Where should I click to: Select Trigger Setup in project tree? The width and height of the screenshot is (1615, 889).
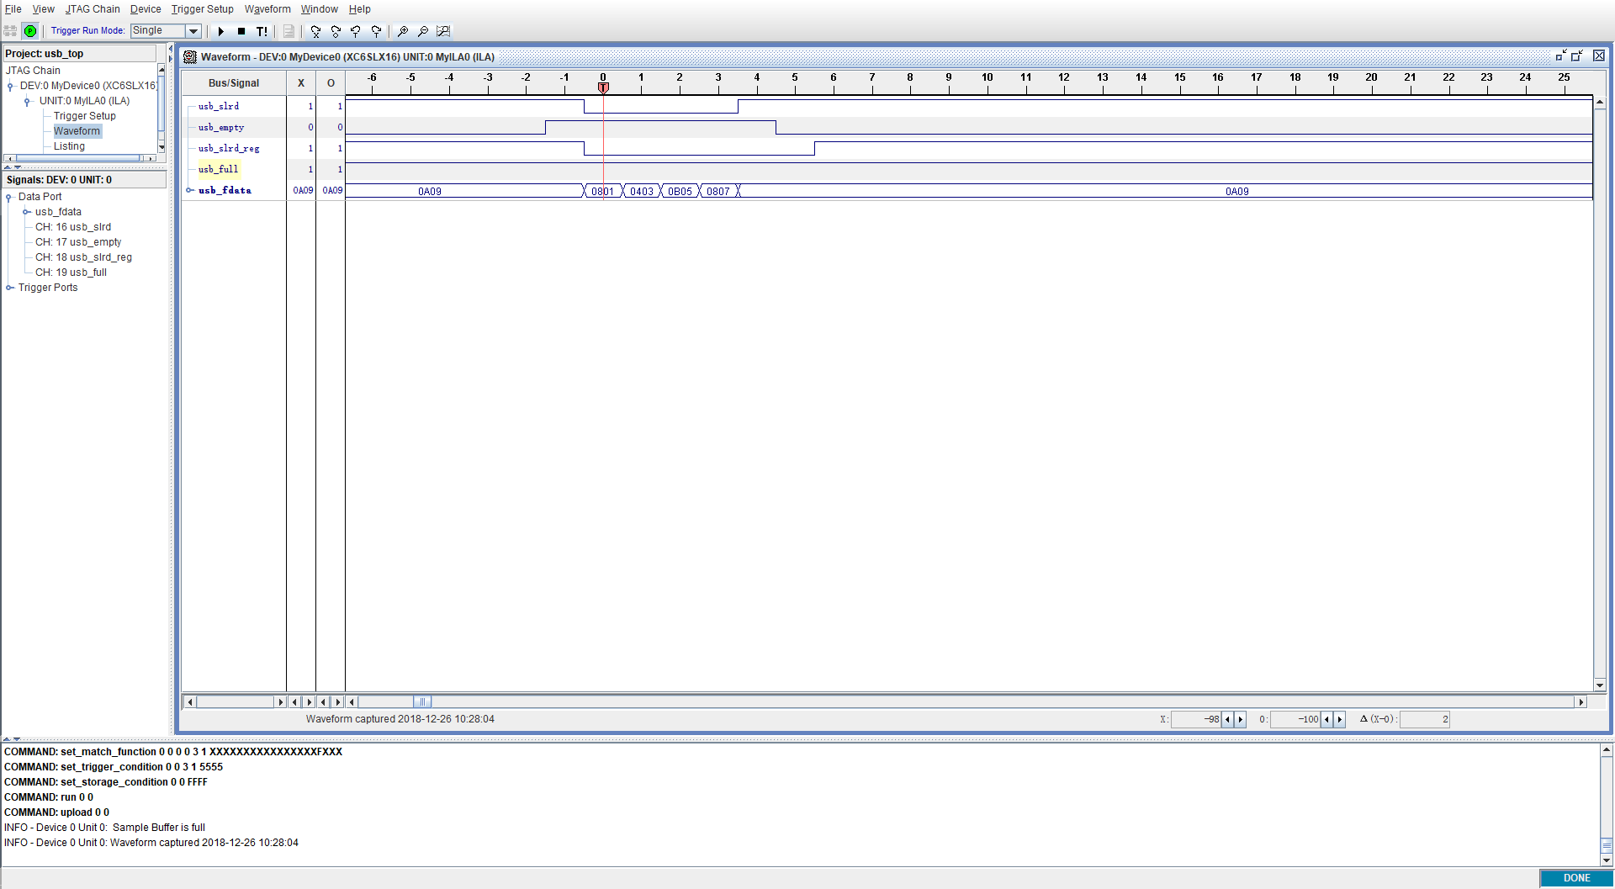[84, 116]
